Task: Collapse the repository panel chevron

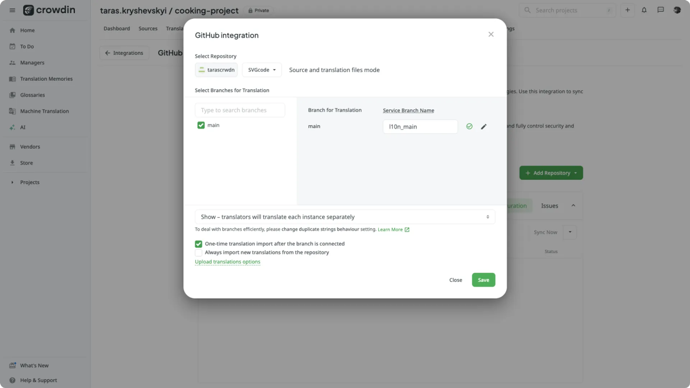Action: click(573, 205)
